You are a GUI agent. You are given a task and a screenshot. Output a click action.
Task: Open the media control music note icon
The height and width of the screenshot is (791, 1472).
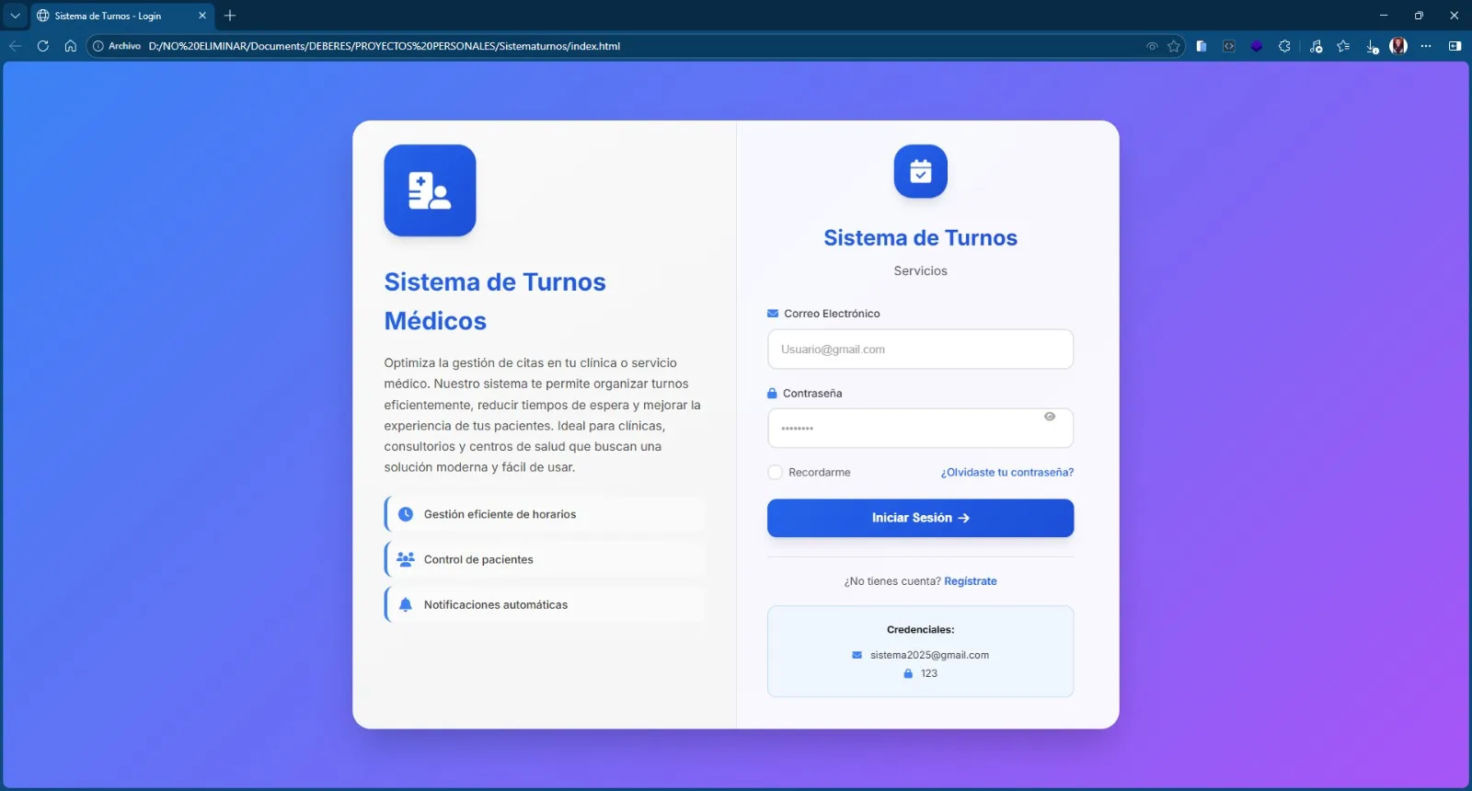1316,46
